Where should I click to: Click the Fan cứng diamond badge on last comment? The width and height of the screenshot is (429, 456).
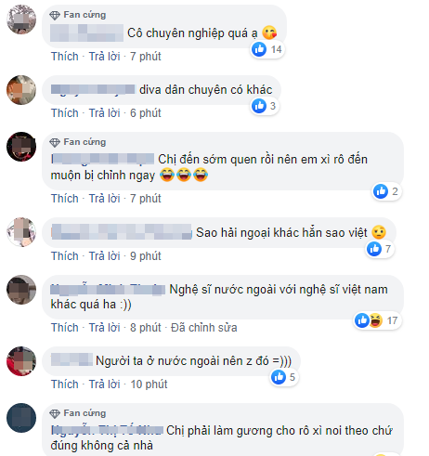click(x=55, y=413)
